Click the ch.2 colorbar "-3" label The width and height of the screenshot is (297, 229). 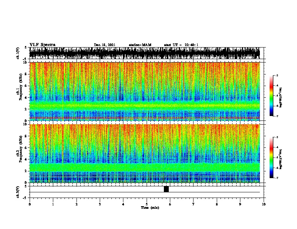[x=277, y=137]
